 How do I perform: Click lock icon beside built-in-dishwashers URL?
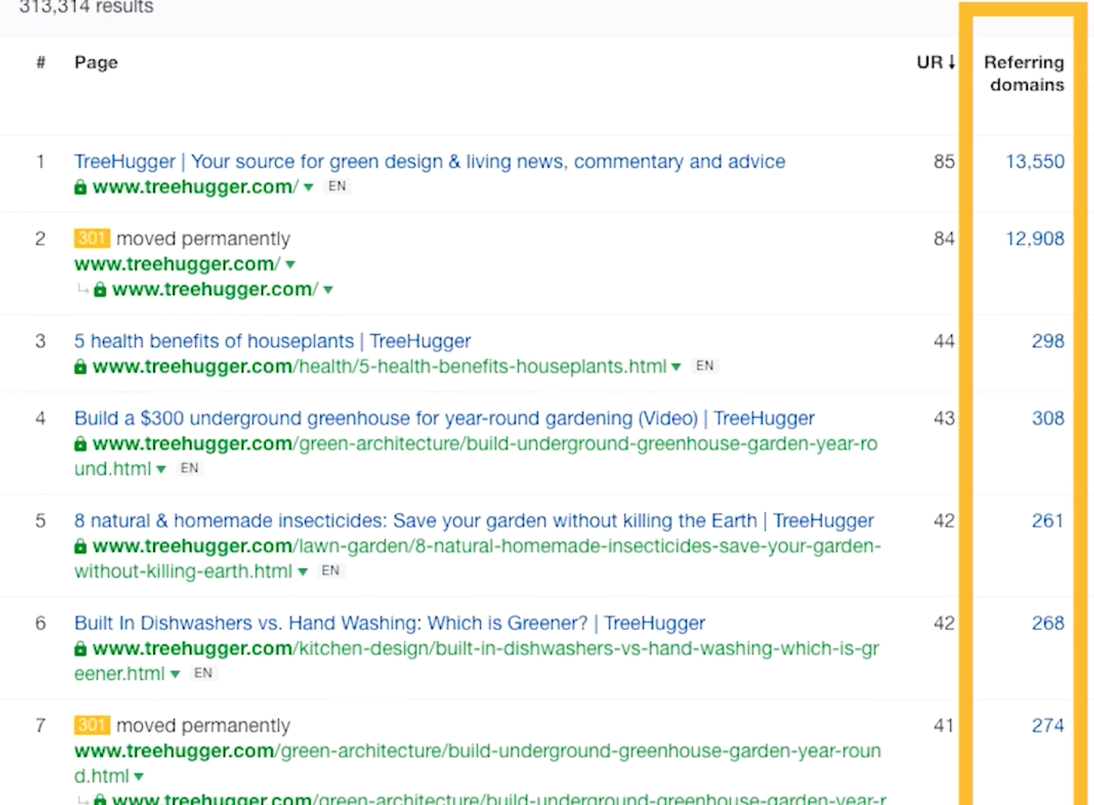click(81, 648)
